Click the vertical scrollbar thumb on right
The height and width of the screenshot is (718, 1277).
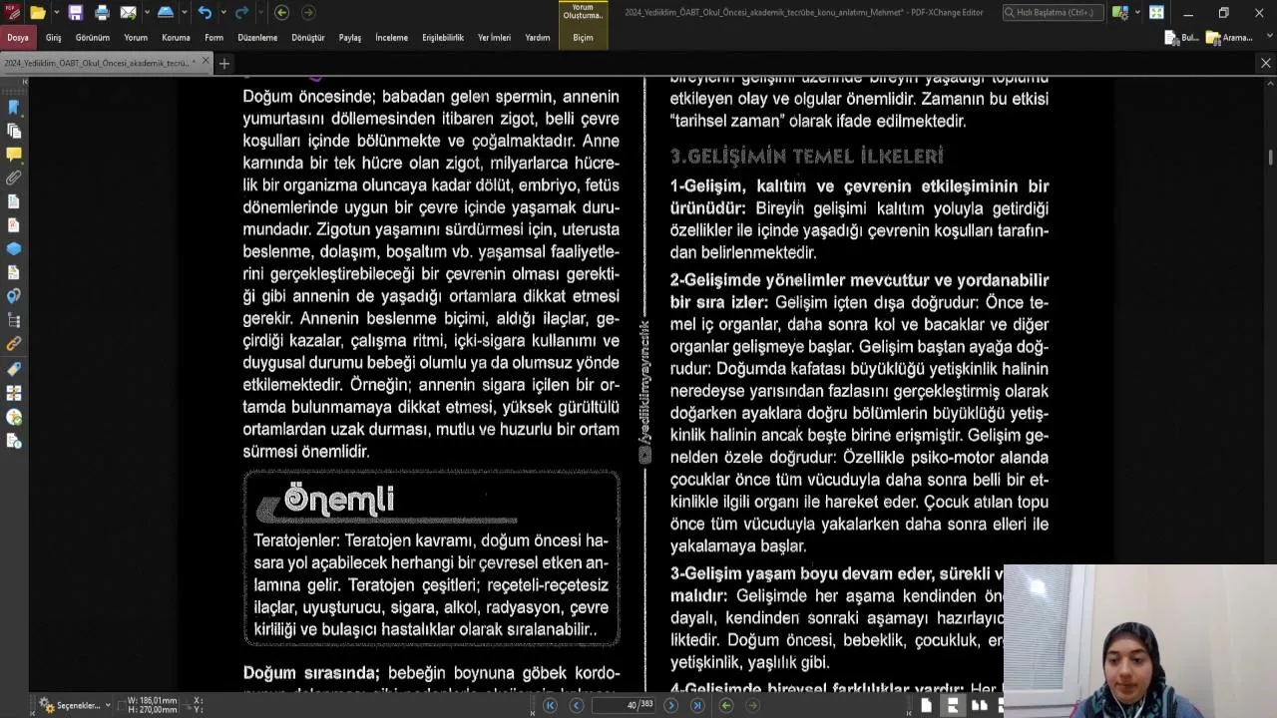1270,158
